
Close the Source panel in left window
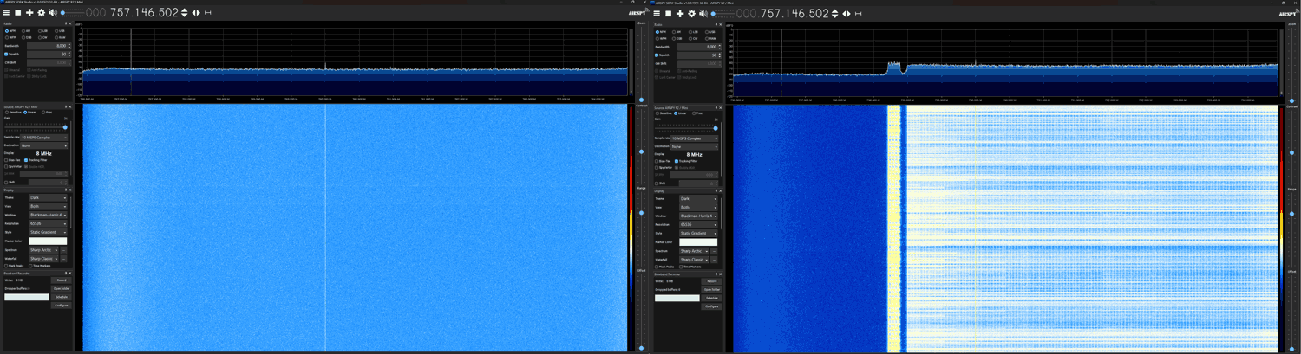coord(70,107)
